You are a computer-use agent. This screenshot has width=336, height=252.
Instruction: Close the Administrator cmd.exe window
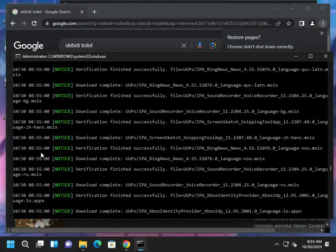(326, 56)
